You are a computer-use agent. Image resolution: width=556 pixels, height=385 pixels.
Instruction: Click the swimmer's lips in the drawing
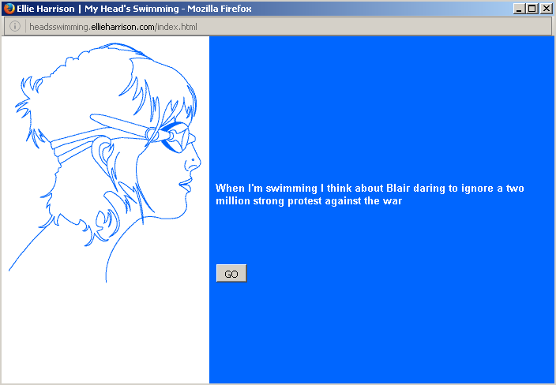[186, 185]
